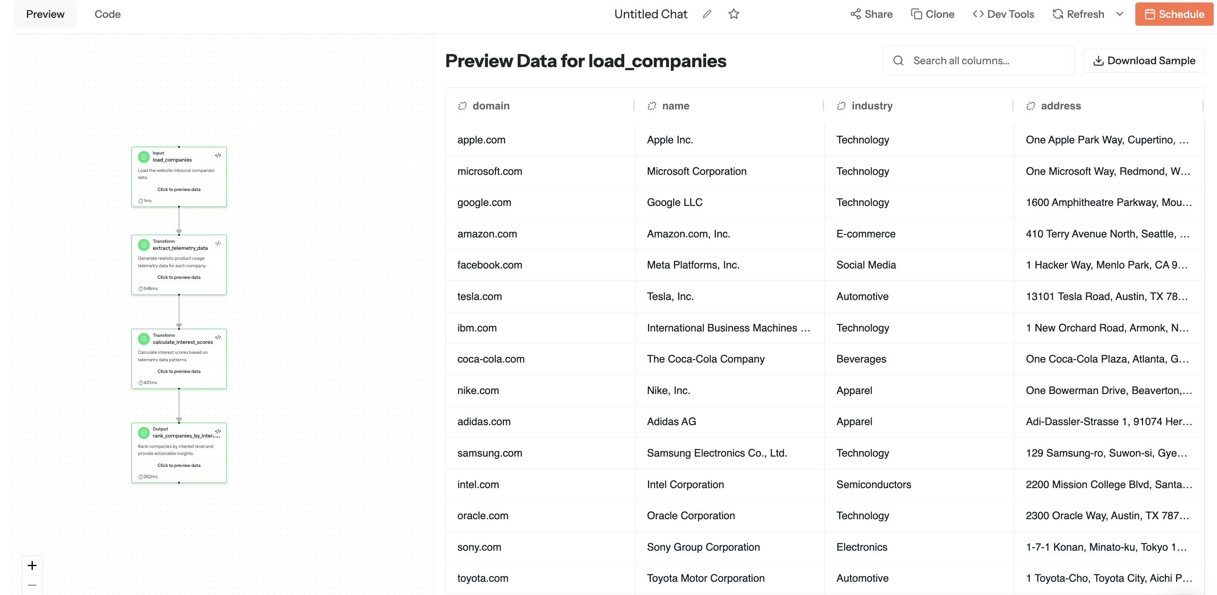This screenshot has width=1217, height=595.
Task: Select the Preview tab
Action: point(45,14)
